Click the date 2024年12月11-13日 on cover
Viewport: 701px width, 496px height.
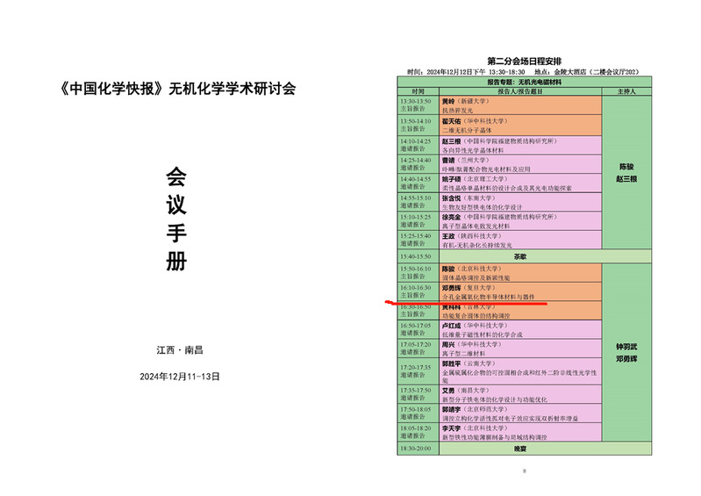(179, 376)
